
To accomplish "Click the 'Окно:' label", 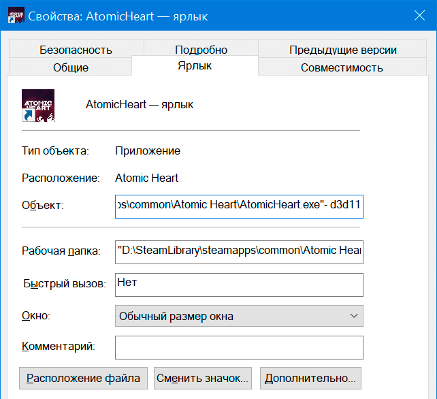I will (36, 316).
